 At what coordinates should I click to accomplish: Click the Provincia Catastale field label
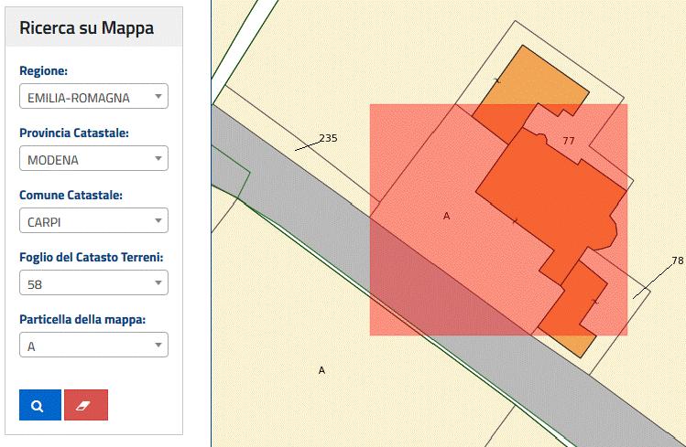[74, 133]
